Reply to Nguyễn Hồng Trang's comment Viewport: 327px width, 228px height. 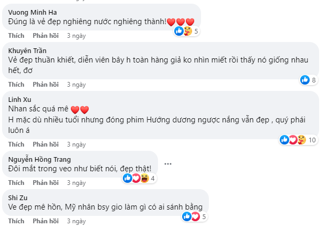click(45, 182)
